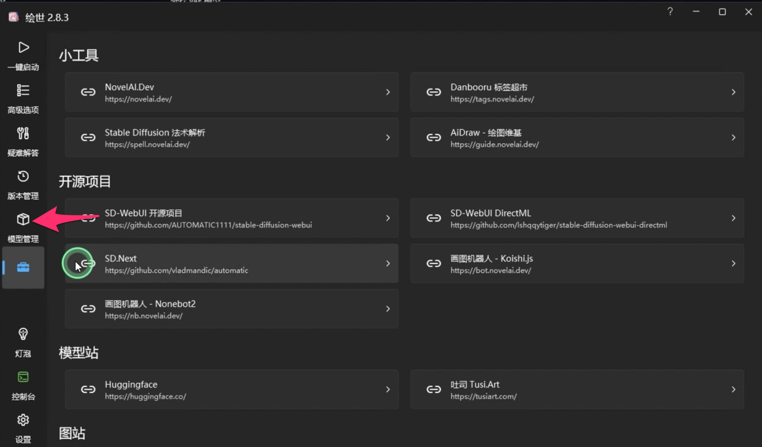Screen dimensions: 762x447
Task: Click the https://bot.novelai.dev/ URL text
Action: [490, 270]
